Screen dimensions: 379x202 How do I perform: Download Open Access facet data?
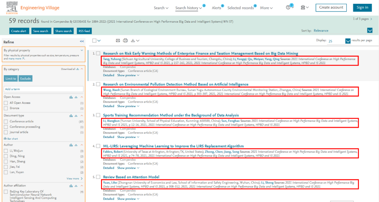coord(76,97)
